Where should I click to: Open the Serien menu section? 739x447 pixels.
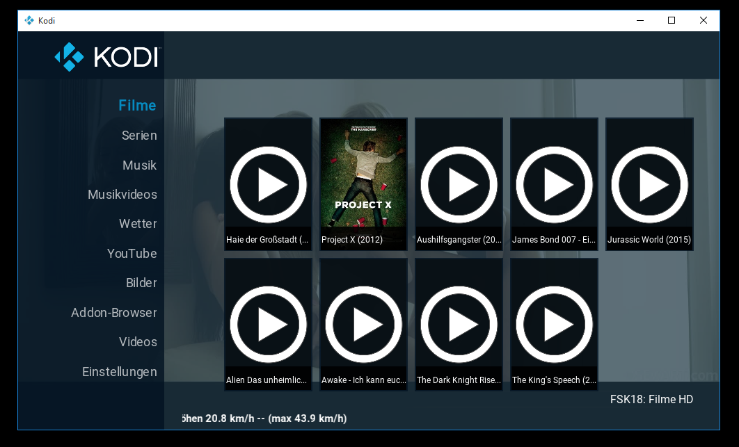pyautogui.click(x=139, y=135)
